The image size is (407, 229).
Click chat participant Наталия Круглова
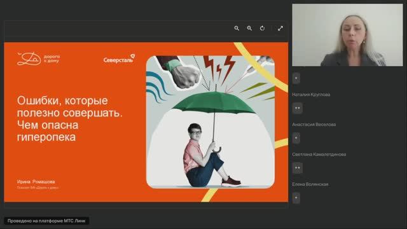tap(311, 95)
